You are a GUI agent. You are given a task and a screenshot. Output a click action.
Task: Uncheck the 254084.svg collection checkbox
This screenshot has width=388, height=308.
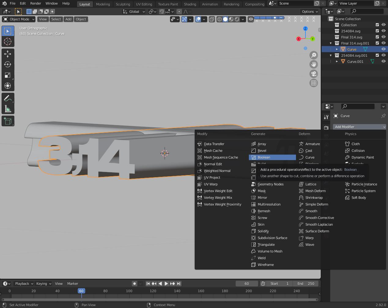tap(377, 31)
